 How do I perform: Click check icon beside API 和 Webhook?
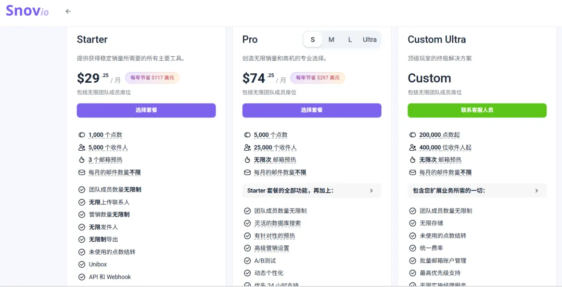point(82,277)
